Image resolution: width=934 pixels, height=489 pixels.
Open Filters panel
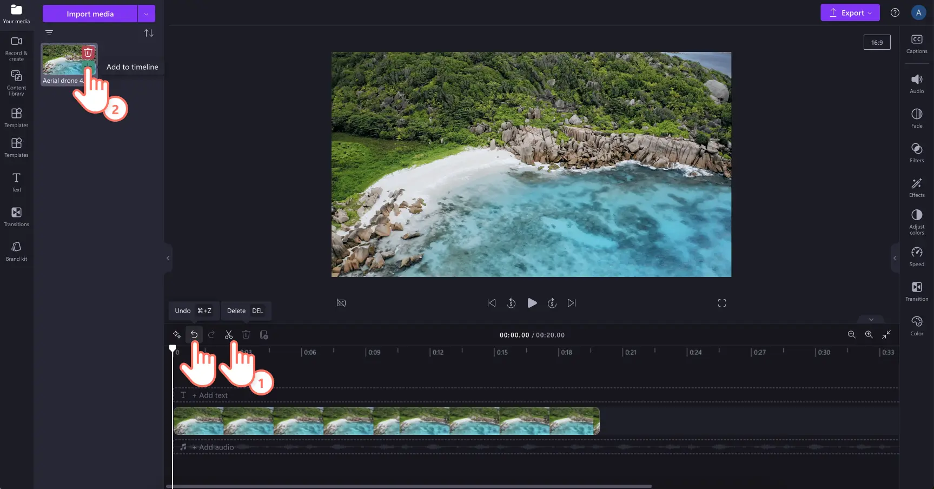pyautogui.click(x=917, y=153)
